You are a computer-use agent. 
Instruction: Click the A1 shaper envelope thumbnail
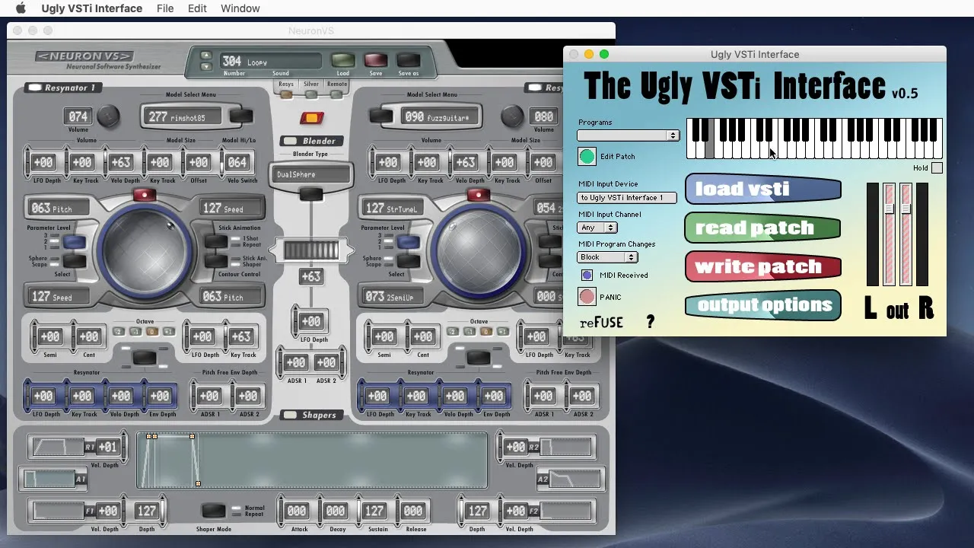[x=49, y=479]
